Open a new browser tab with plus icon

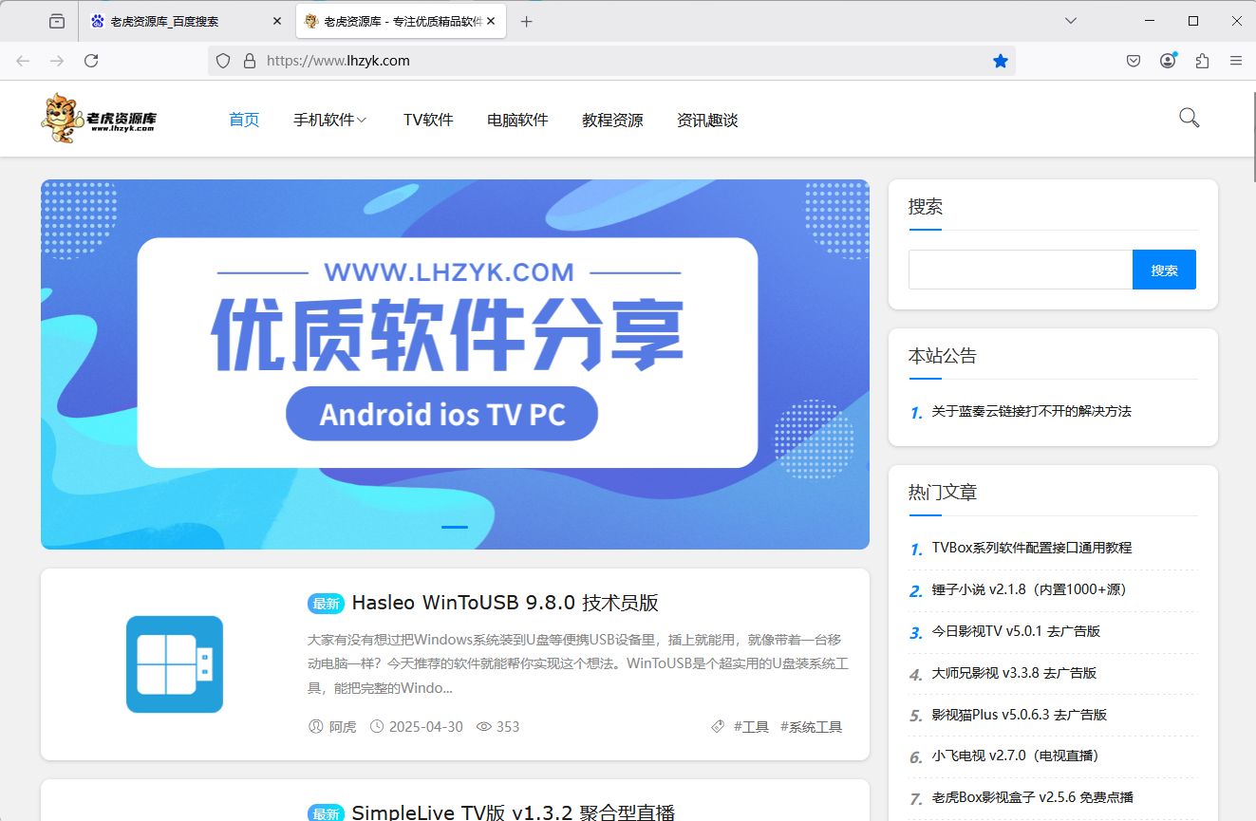point(527,21)
